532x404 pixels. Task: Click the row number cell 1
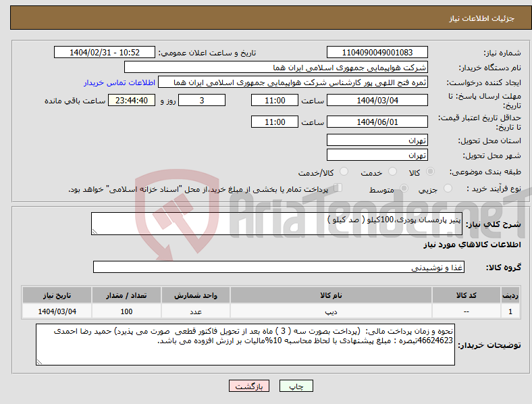510,311
